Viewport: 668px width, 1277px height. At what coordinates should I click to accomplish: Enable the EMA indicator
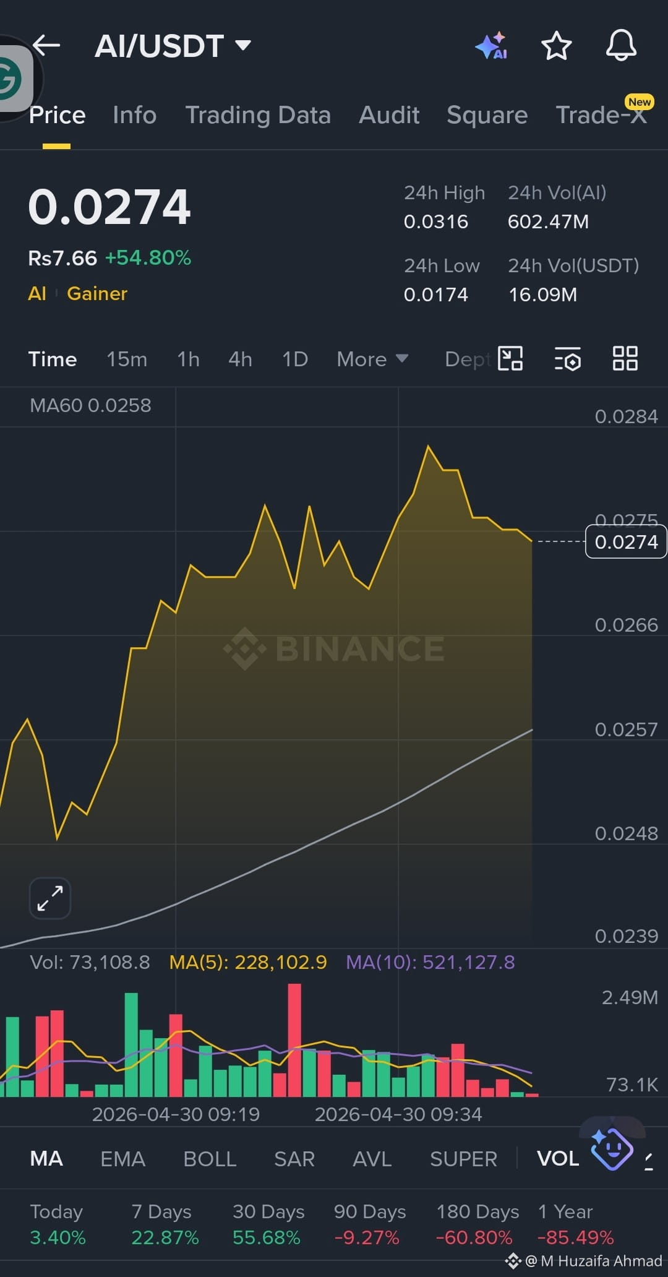click(x=123, y=1159)
